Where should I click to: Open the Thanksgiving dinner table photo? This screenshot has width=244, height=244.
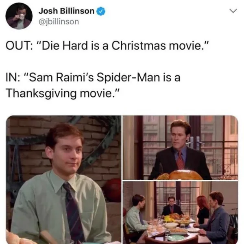180,213
